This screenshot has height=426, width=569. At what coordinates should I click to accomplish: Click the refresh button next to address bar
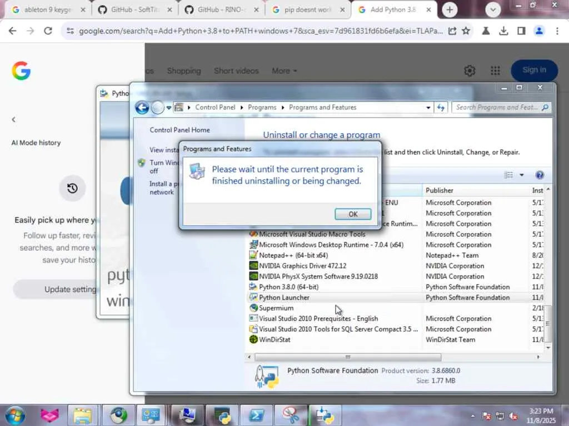point(441,108)
